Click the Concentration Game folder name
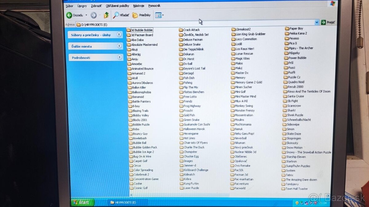The width and height of the screenshot is (369, 207). 146,179
